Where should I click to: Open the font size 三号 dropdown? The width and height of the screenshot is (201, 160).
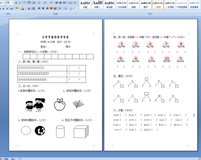[x=12, y=3]
